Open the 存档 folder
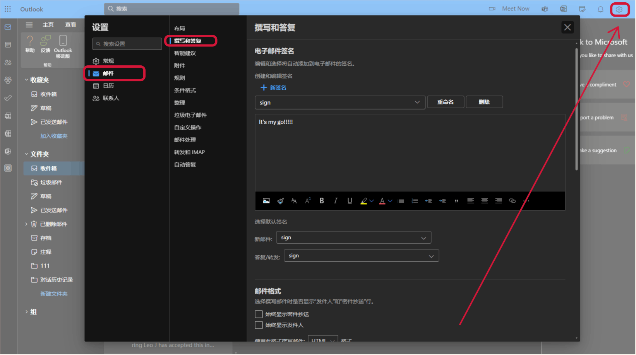Screen dimensions: 636x355 (41, 238)
